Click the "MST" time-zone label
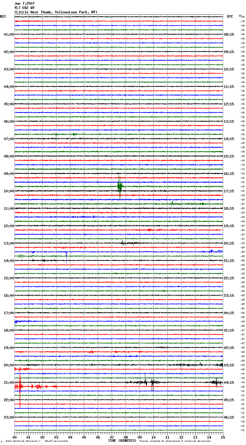This screenshot has width=246, height=445. click(x=3, y=17)
